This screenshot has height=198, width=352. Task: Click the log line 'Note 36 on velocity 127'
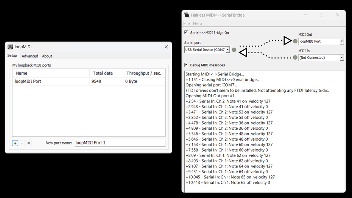pyautogui.click(x=229, y=123)
